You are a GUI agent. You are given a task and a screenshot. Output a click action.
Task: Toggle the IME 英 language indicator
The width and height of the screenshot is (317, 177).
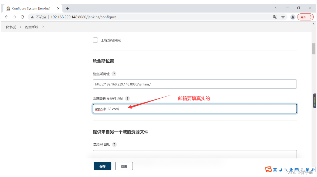[275, 170]
